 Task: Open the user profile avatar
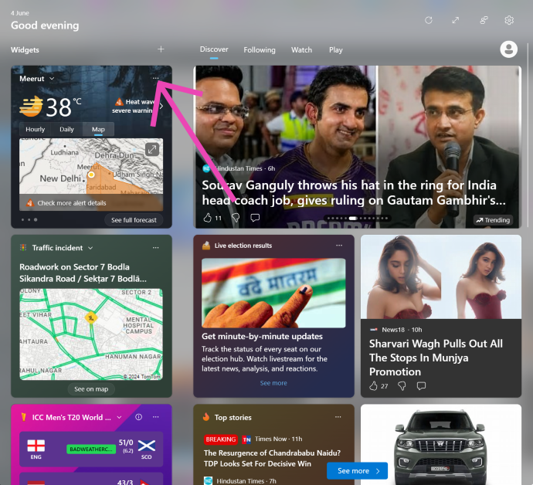pyautogui.click(x=508, y=49)
